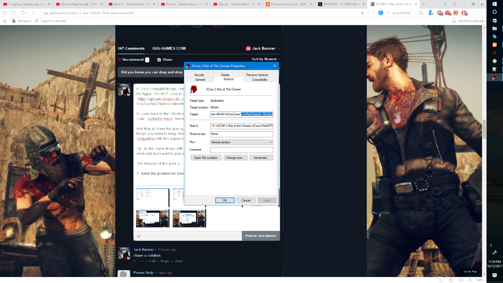Open the AliExpress bookmark

(22, 21)
